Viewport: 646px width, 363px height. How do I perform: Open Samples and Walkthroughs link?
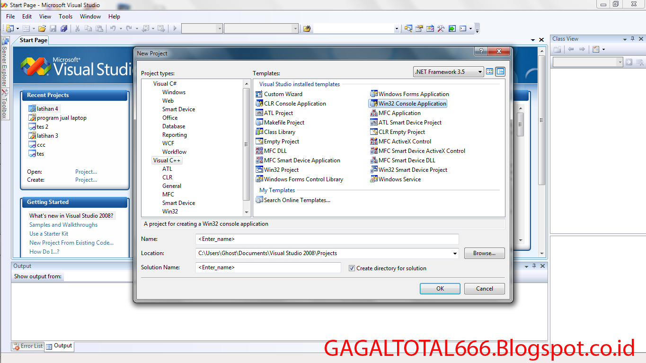(x=63, y=225)
